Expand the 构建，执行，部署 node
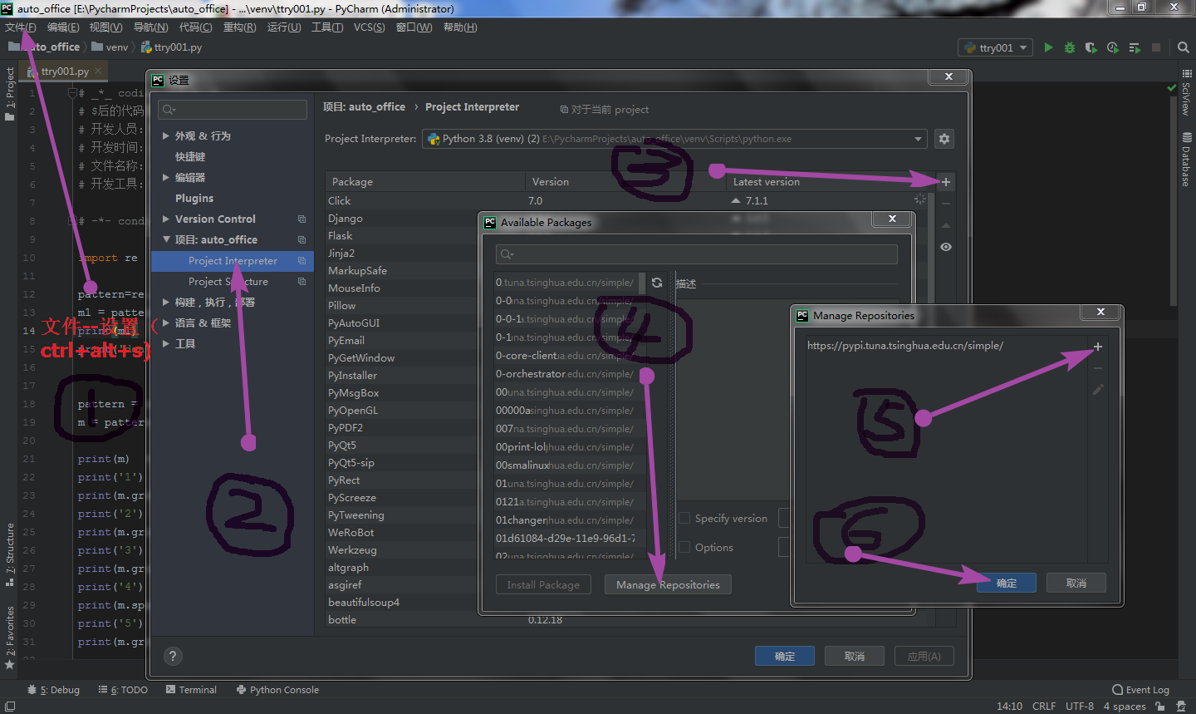Screen dimensions: 1196x714 coord(166,302)
